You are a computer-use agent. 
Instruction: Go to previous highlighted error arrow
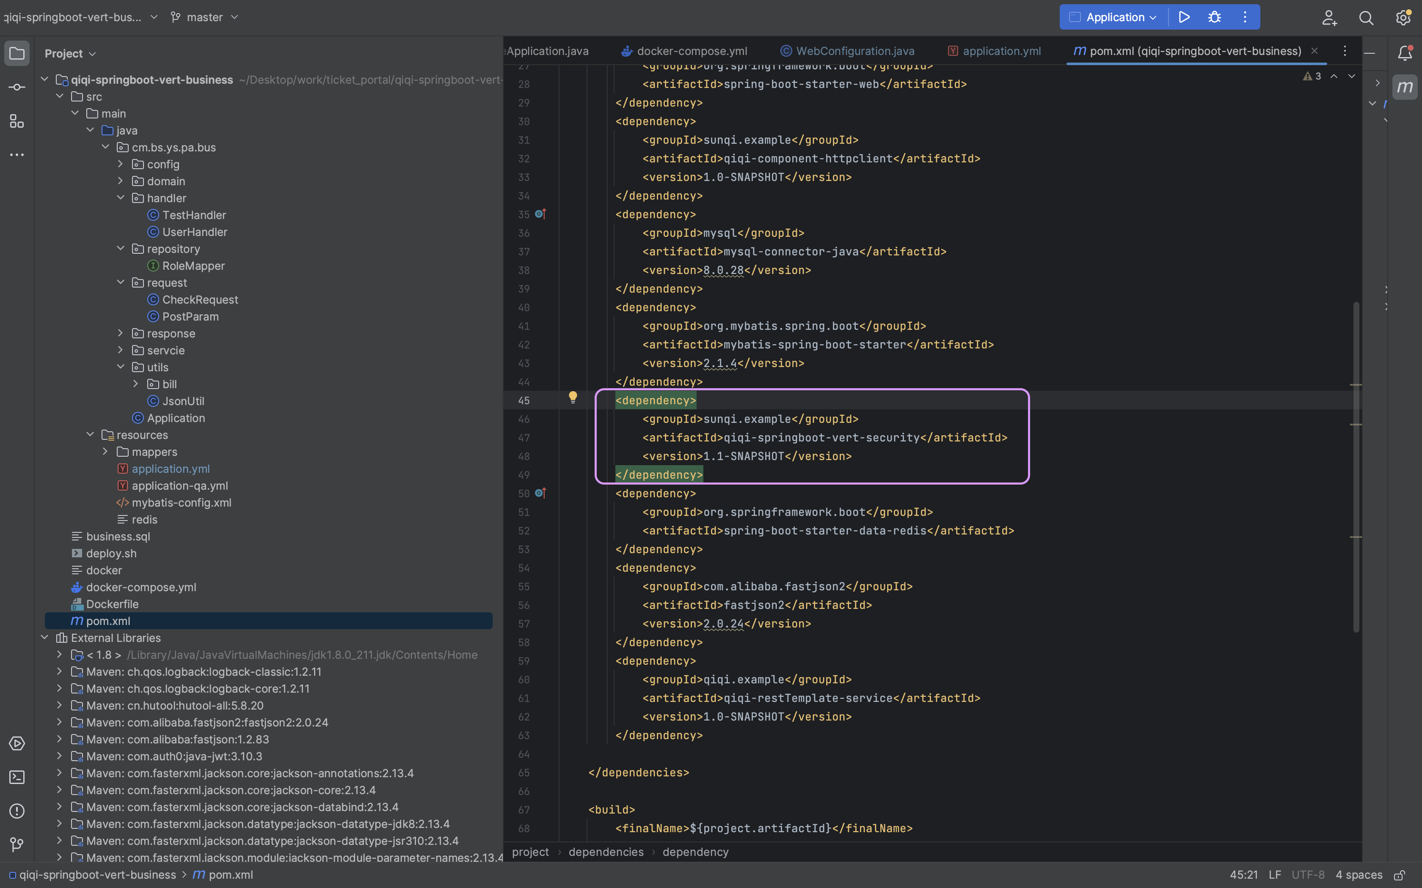click(1334, 77)
